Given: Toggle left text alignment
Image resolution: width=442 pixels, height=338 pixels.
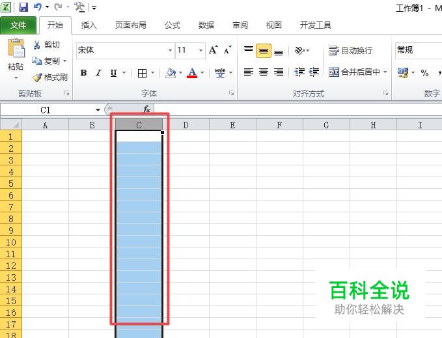Looking at the screenshot, I should coord(249,72).
